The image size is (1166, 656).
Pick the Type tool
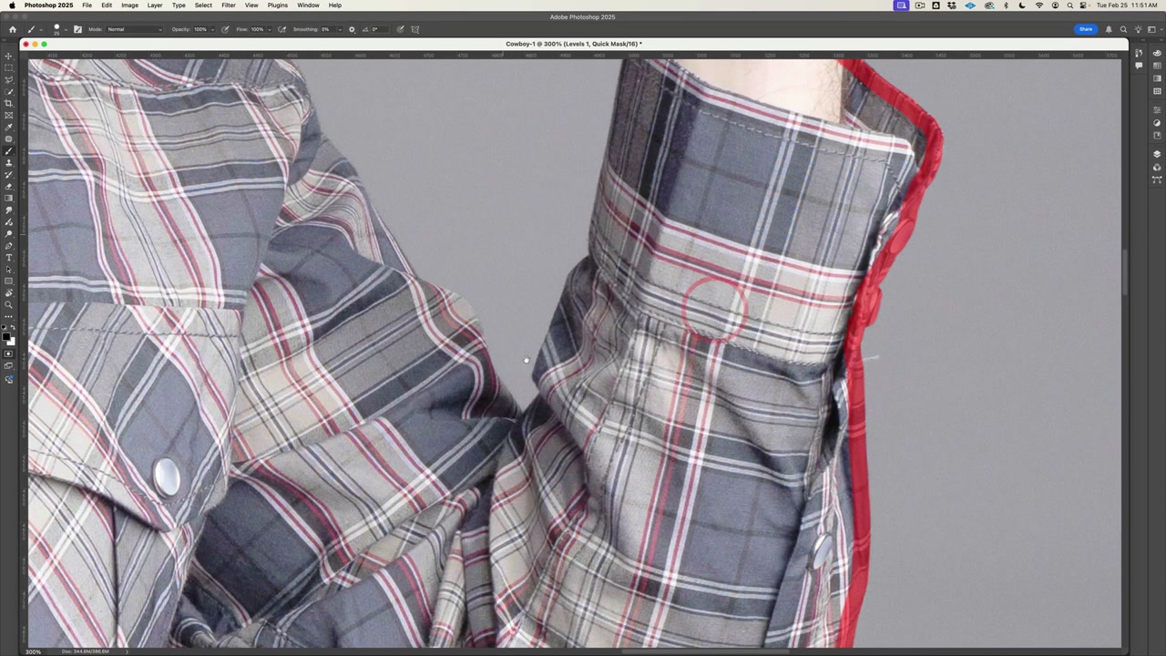[9, 258]
